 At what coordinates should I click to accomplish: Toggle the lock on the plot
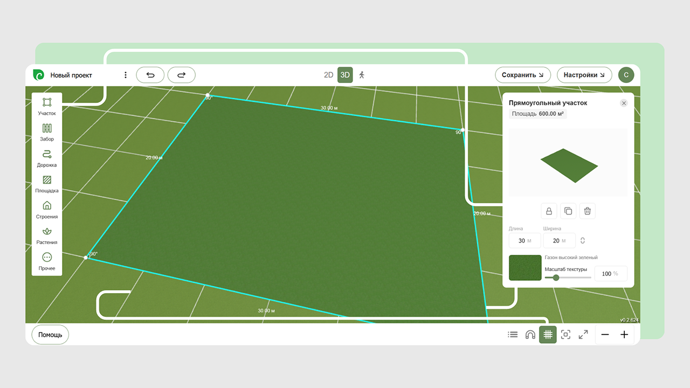click(549, 211)
